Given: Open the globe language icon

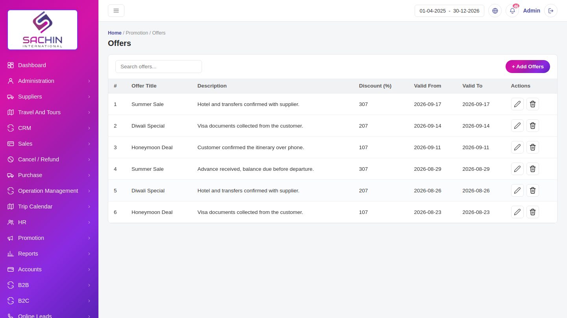Looking at the screenshot, I should [x=495, y=11].
